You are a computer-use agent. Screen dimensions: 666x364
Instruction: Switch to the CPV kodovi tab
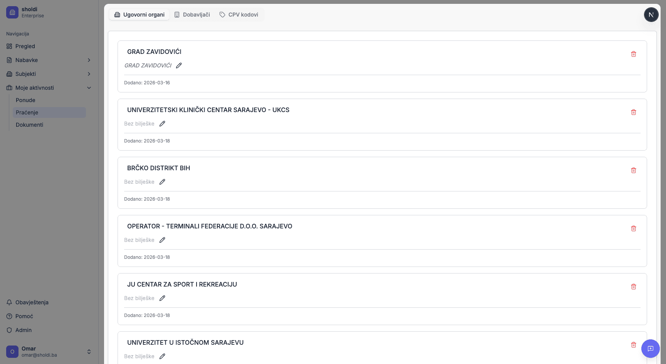coord(239,15)
